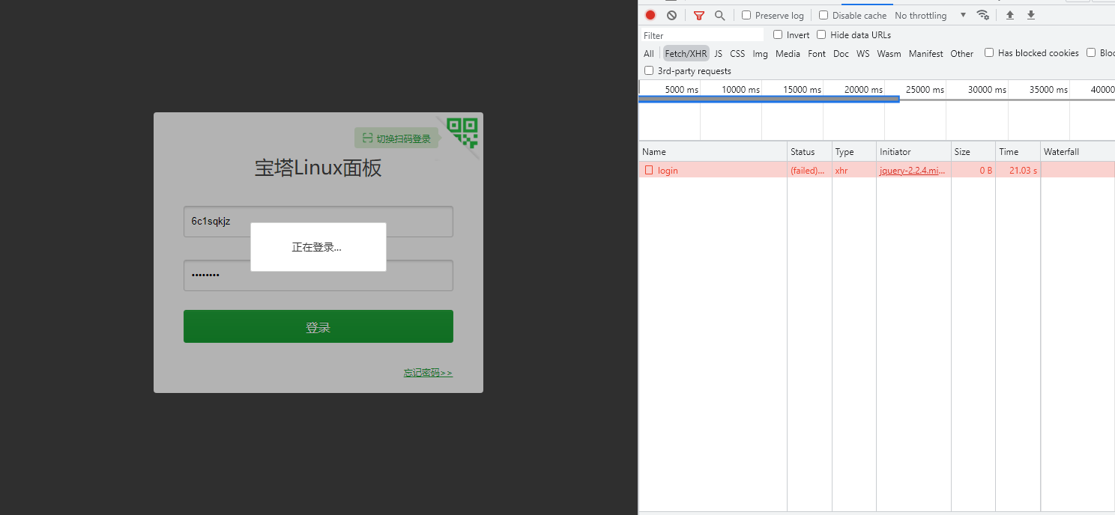Click the QR code corner icon
1115x515 pixels.
[462, 132]
